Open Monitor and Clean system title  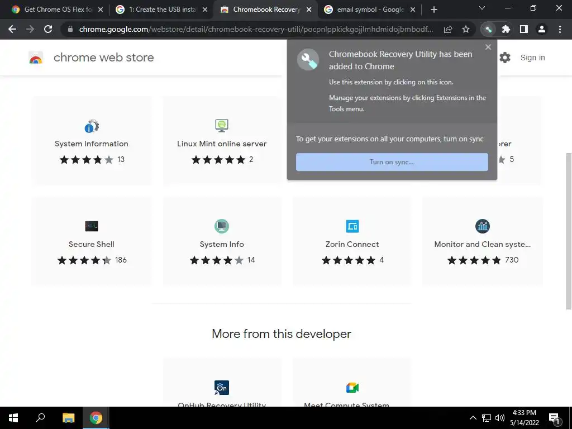click(x=483, y=245)
